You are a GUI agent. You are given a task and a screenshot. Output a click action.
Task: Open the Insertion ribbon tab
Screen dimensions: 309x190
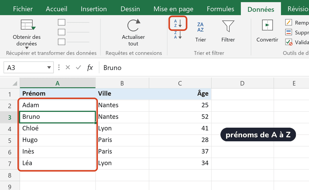[94, 9]
